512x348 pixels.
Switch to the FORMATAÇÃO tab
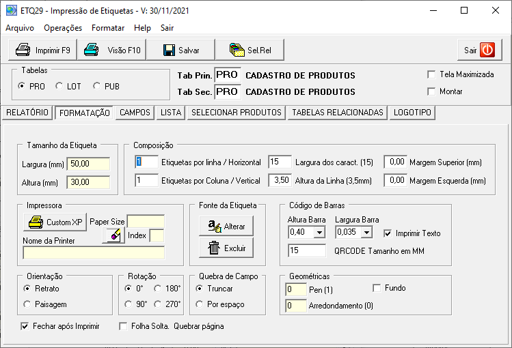coord(84,113)
